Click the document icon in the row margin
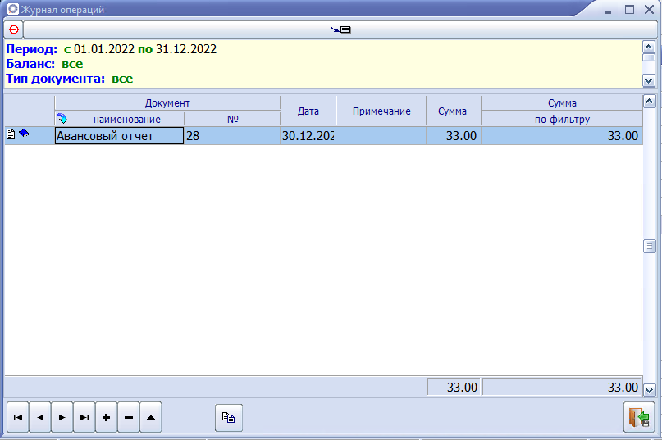The width and height of the screenshot is (662, 440). click(11, 134)
